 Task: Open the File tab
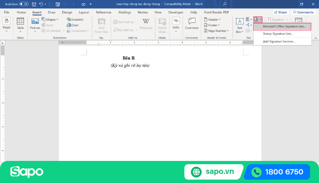tap(7, 12)
